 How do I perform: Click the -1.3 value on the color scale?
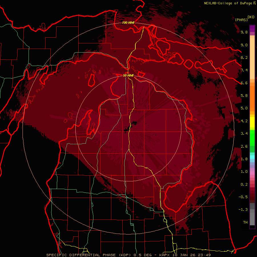[x=243, y=210]
